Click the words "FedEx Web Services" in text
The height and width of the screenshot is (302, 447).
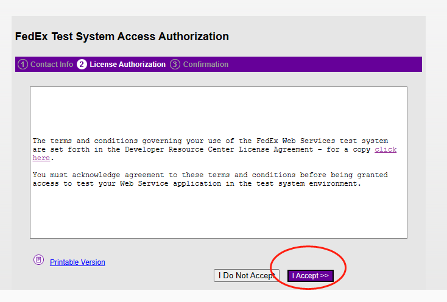[295, 141]
